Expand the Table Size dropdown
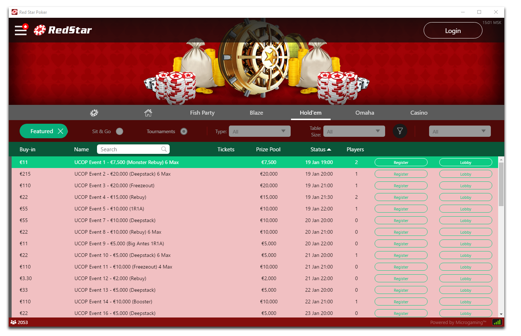Screen dimensions: 521x336 354,131
